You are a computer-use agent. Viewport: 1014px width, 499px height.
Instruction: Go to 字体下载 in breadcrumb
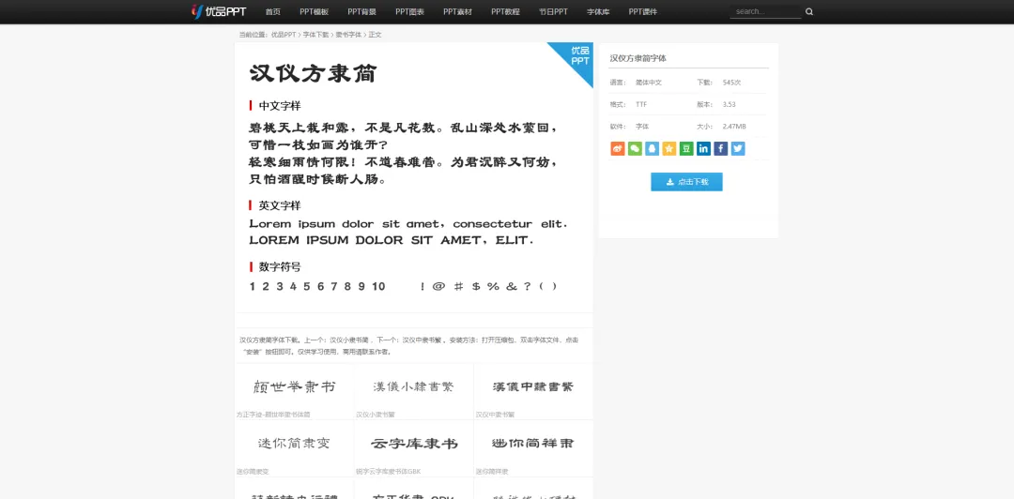click(315, 35)
